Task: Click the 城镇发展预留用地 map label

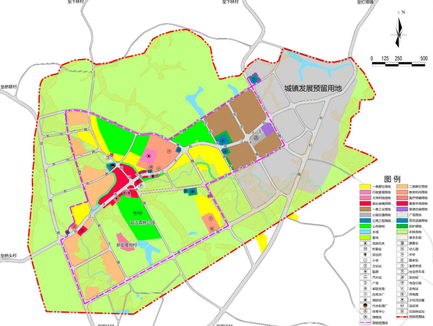Action: [313, 88]
